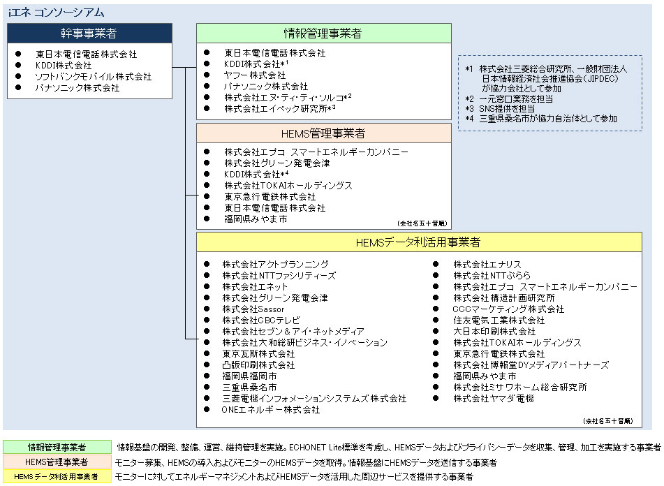Click the yellow 'HEMSデータ利活用事業者' legend label at bottom
This screenshot has height=486, width=664.
(x=57, y=476)
